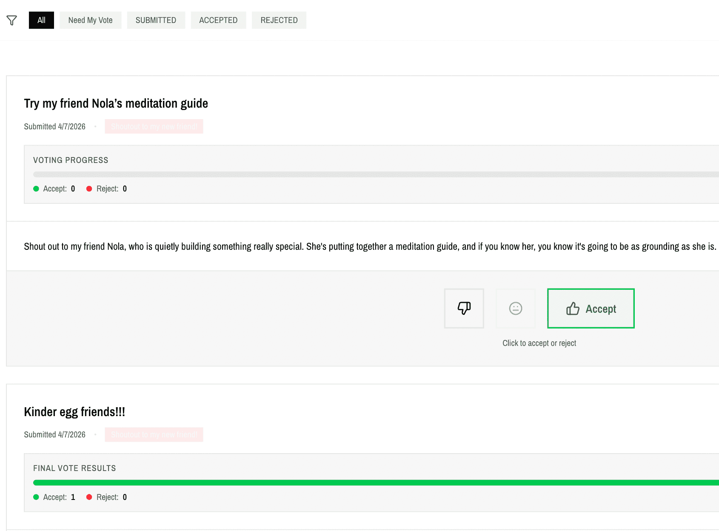Select the SUBMITTED filter
Viewport: 719px width, 531px height.
click(156, 20)
